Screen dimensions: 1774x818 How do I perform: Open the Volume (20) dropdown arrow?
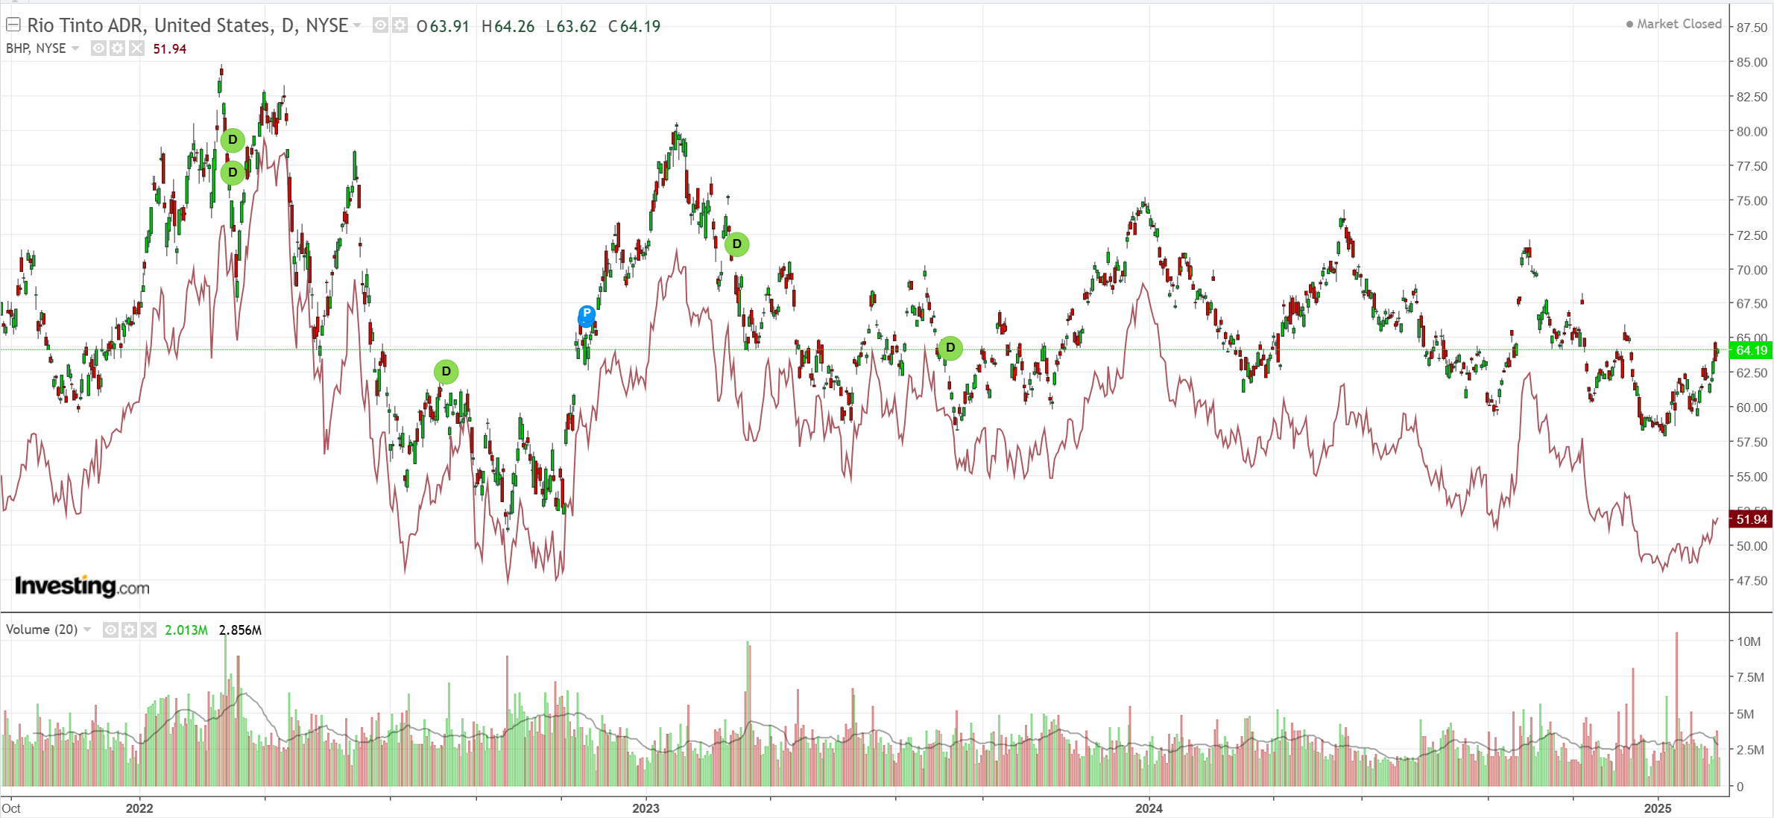point(87,630)
